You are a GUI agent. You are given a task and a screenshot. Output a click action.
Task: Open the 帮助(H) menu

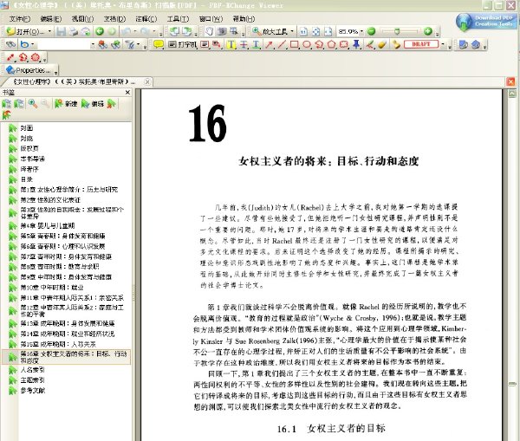click(x=244, y=19)
